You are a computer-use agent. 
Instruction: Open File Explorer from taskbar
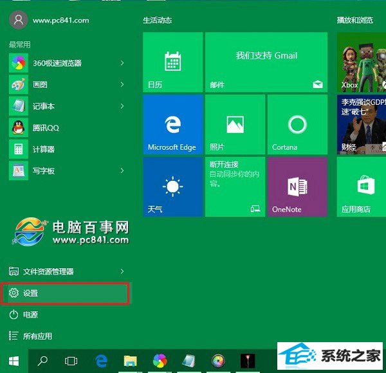tap(130, 361)
